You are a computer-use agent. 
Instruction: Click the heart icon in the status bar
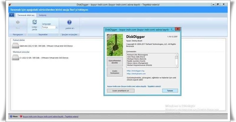(21, 116)
